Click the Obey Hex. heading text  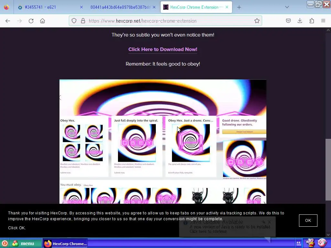(68, 121)
